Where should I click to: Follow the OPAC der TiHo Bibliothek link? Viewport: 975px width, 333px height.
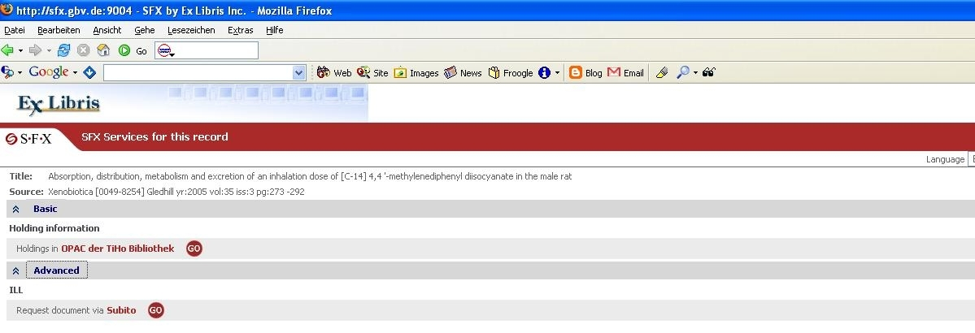[x=117, y=249]
